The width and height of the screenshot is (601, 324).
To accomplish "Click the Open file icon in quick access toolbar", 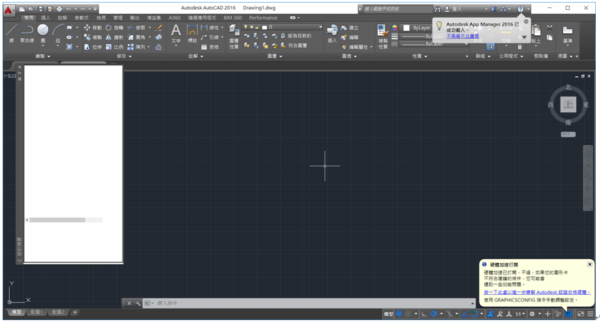I will tap(31, 9).
